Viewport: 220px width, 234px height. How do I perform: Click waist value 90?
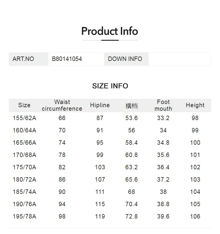point(62,192)
